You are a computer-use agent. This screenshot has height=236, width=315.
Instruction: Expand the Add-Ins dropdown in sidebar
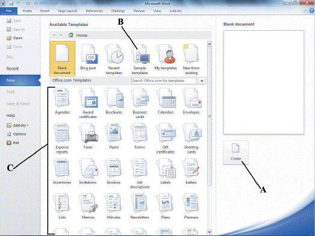(x=17, y=126)
